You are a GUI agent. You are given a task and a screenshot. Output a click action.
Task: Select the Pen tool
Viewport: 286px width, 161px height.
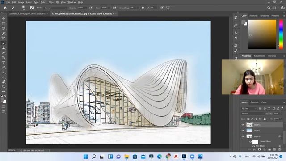click(x=4, y=68)
